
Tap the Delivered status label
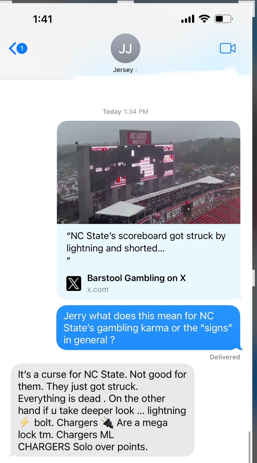(225, 357)
